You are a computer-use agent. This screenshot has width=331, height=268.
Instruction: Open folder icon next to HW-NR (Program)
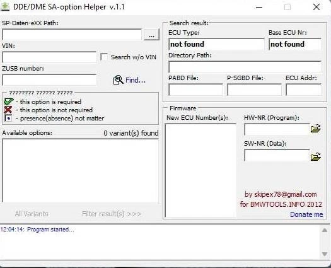[316, 129]
